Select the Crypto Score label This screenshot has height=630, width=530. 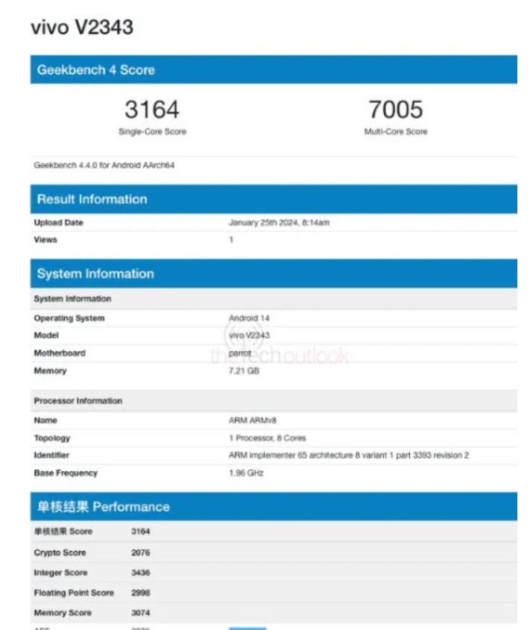[60, 553]
